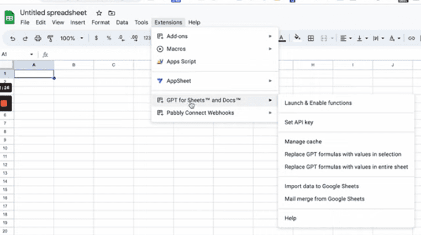Stop recording with red square button
421x235 pixels.
[x=4, y=103]
